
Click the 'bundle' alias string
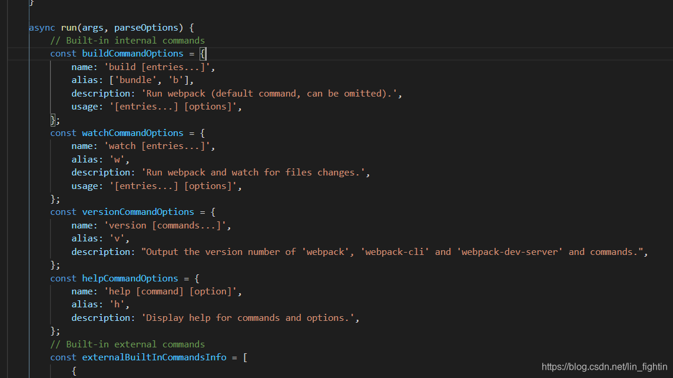point(135,80)
